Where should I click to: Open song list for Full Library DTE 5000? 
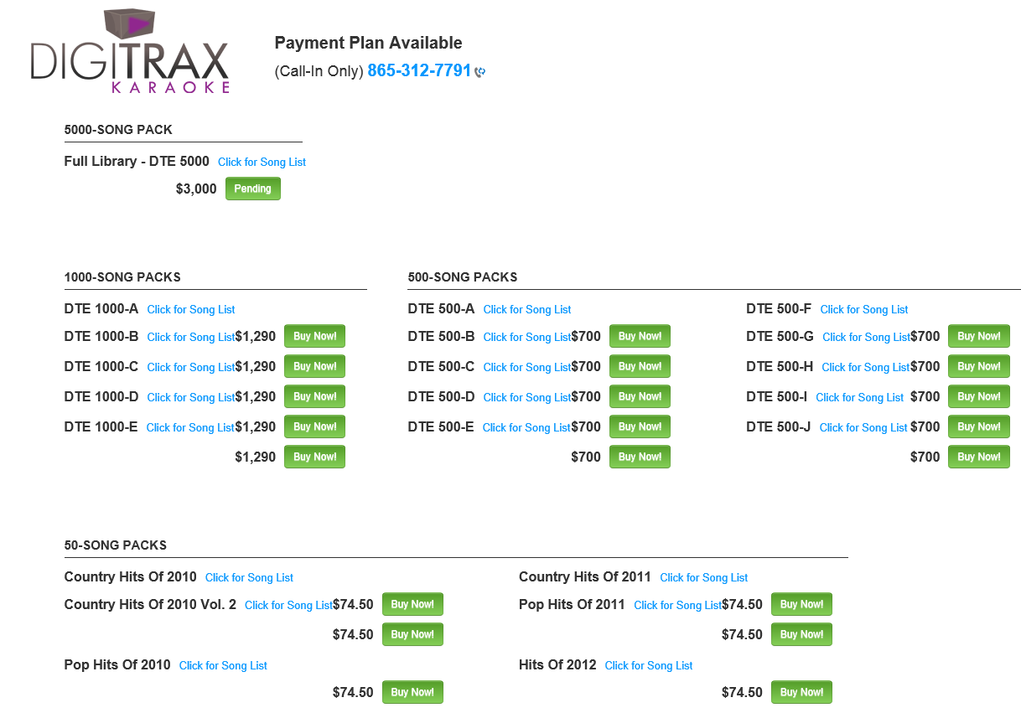click(262, 163)
